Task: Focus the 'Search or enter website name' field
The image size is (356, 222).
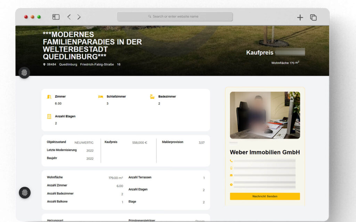Action: (x=175, y=17)
